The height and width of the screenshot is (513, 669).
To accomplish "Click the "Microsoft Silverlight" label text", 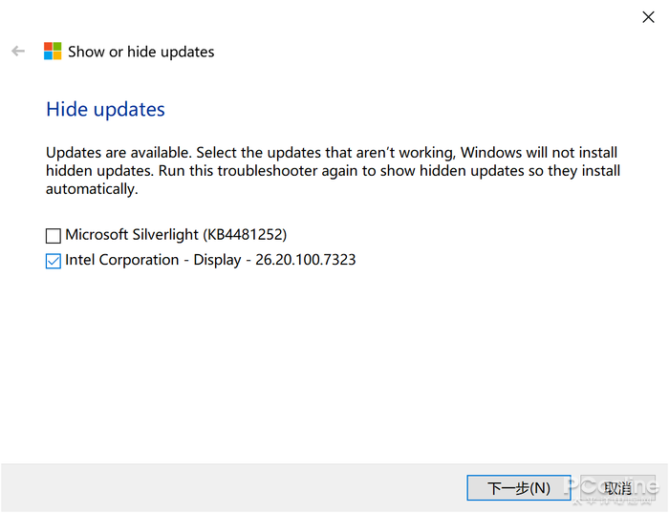I will tap(132, 234).
